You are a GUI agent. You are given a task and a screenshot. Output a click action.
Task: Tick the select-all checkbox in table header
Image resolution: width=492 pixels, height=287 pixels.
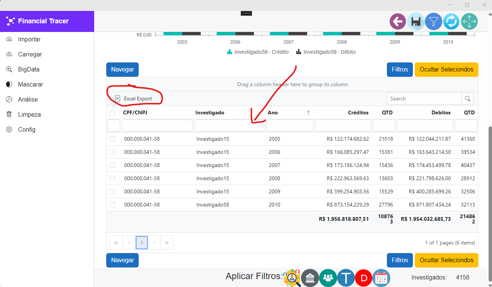tap(112, 113)
